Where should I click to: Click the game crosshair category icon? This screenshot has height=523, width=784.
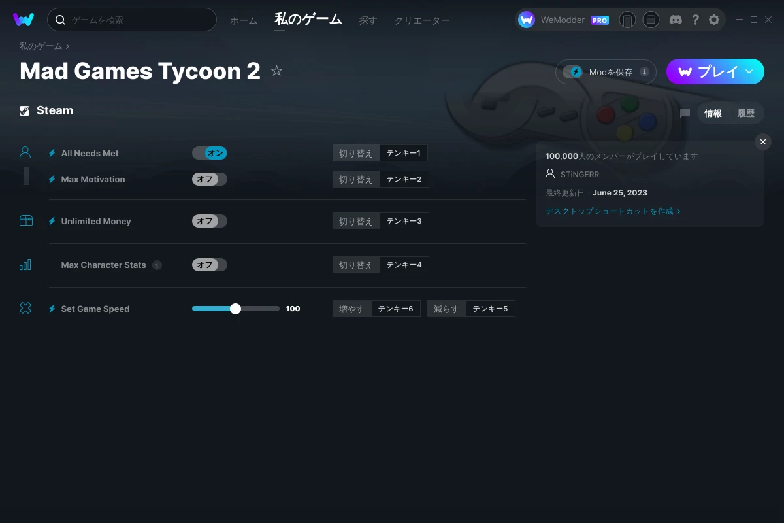point(25,309)
